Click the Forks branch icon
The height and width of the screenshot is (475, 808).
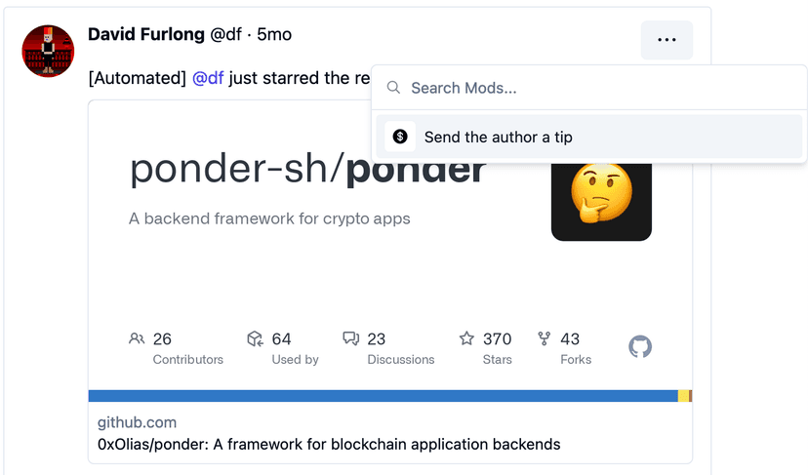point(545,338)
